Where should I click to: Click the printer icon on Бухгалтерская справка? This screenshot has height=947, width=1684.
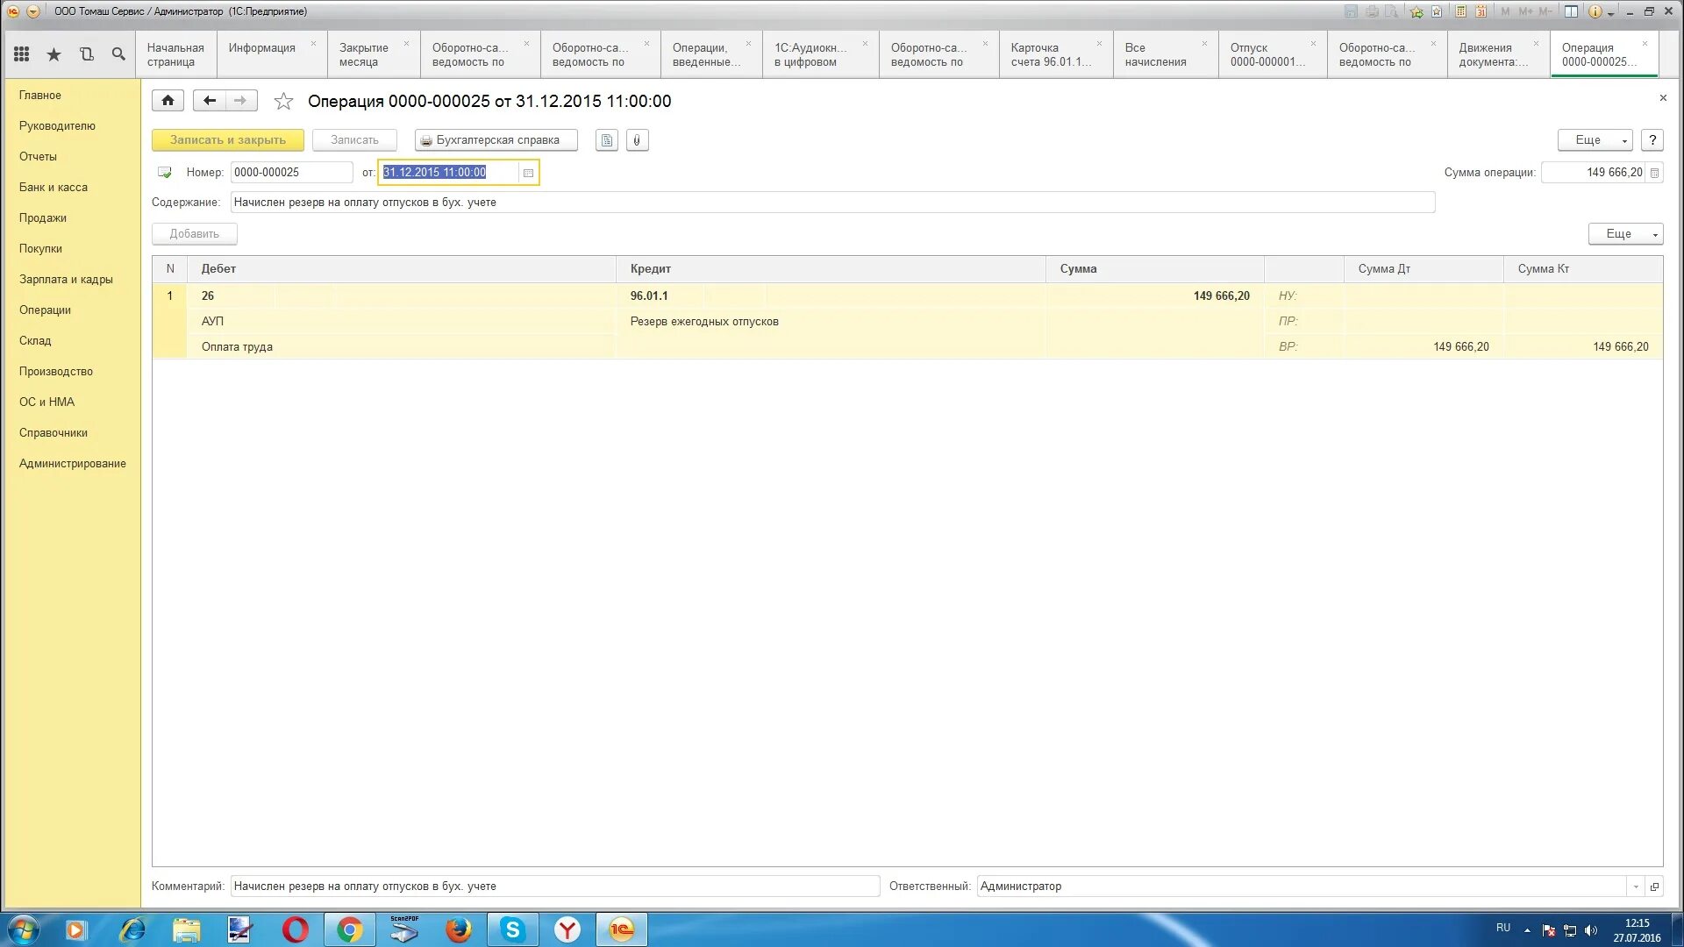click(x=426, y=140)
